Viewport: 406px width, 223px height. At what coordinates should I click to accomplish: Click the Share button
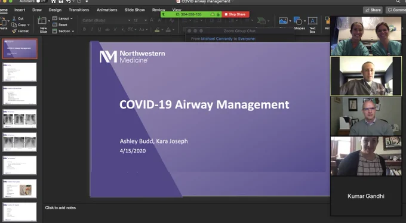coord(373,10)
